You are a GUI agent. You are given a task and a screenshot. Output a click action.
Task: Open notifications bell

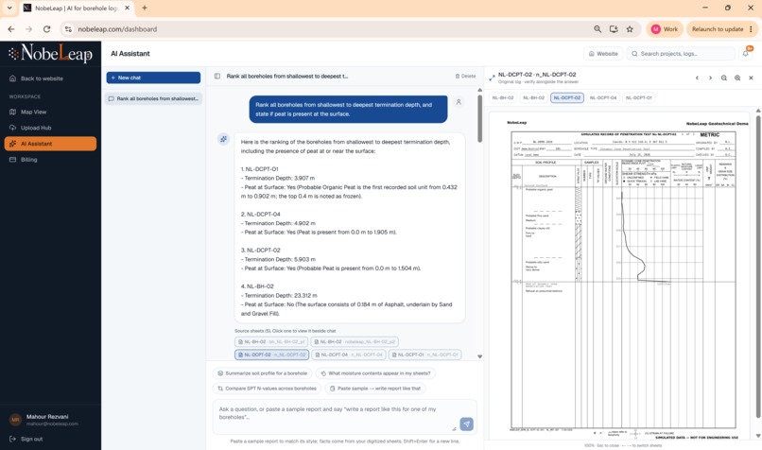click(x=746, y=54)
